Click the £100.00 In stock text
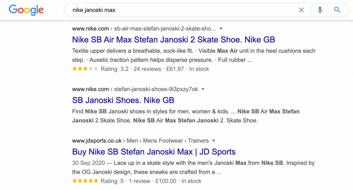The width and height of the screenshot is (353, 190). coord(178,181)
